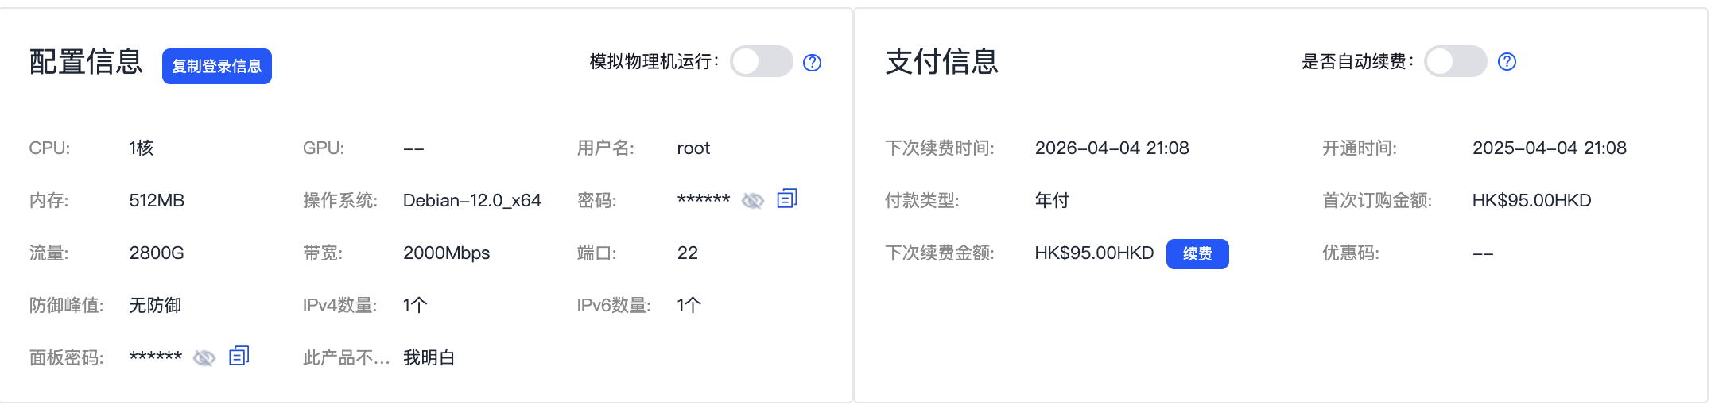The width and height of the screenshot is (1711, 405).
Task: Enable the 是否自动续费 auto-renew switch
Action: tap(1456, 61)
